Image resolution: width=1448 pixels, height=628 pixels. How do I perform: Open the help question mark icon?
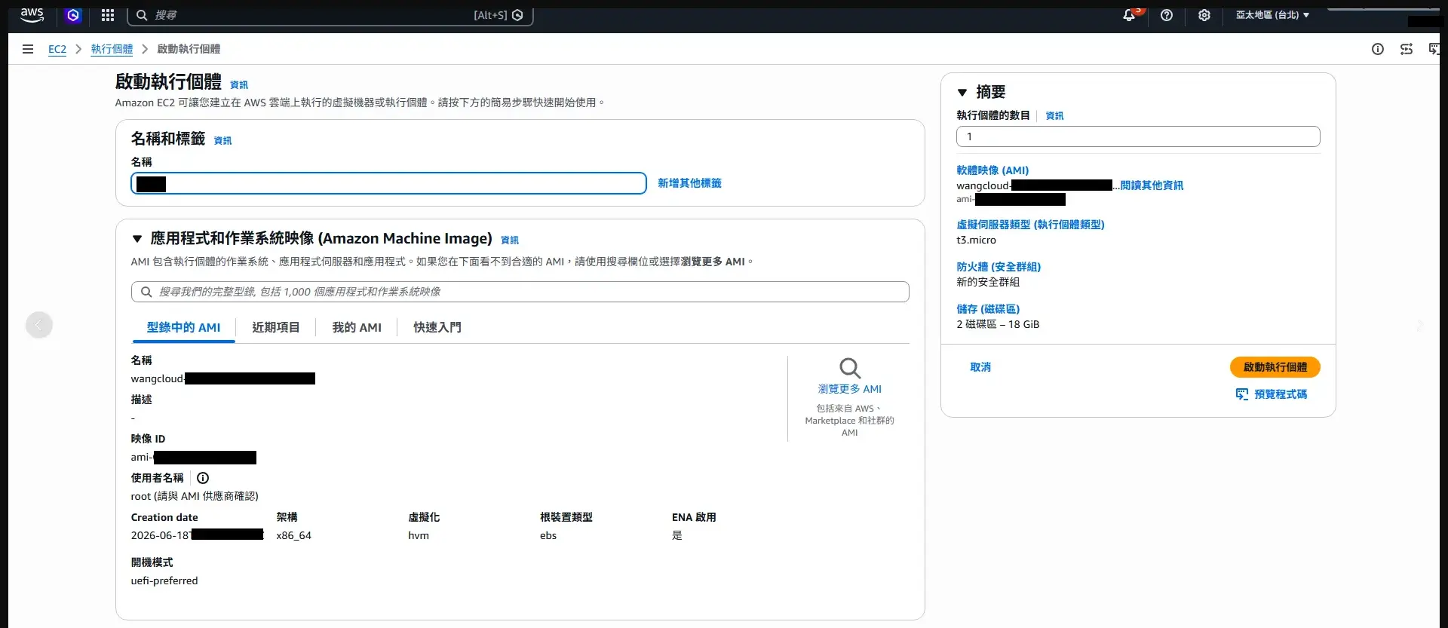click(1167, 15)
